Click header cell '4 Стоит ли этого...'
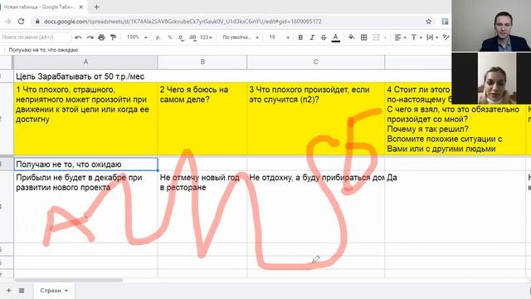531x299 pixels. coord(455,119)
